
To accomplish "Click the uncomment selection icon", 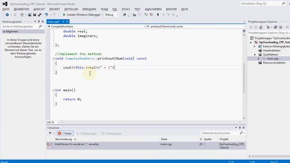I will [x=151, y=15].
